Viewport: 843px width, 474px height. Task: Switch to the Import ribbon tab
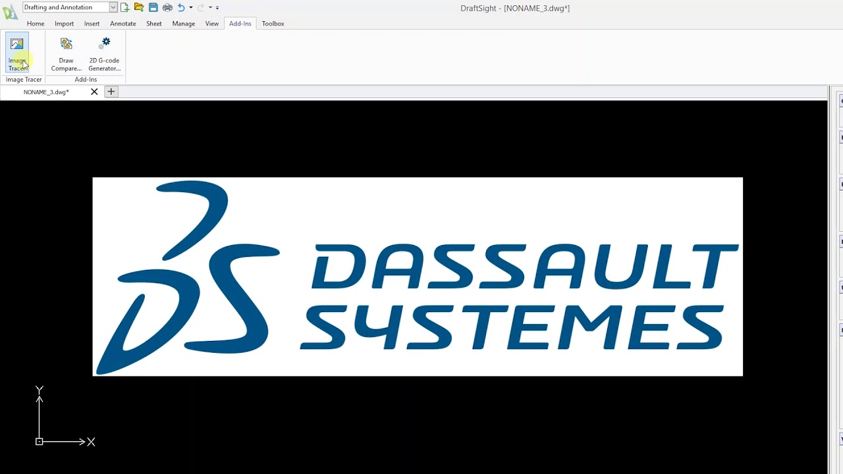[64, 24]
